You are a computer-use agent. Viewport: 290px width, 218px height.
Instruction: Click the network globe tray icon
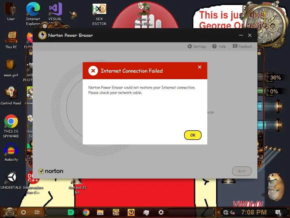[226, 212]
